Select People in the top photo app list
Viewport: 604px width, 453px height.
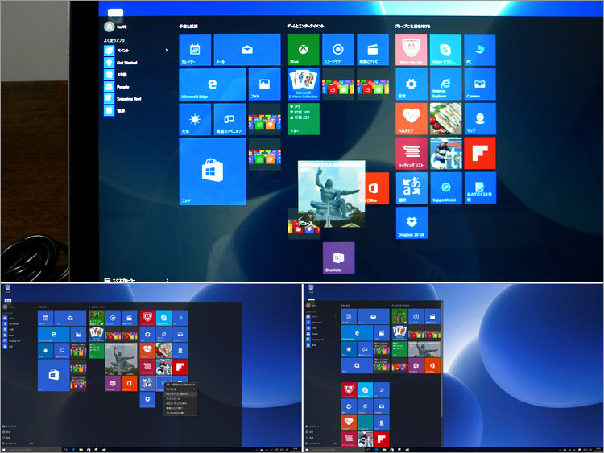tap(117, 87)
